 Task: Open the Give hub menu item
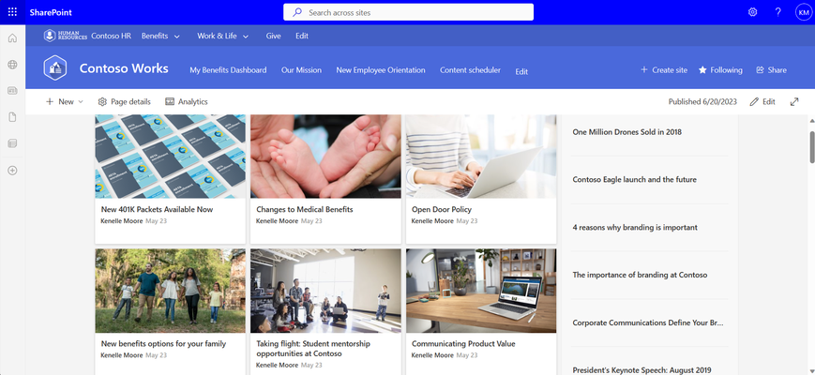[274, 36]
